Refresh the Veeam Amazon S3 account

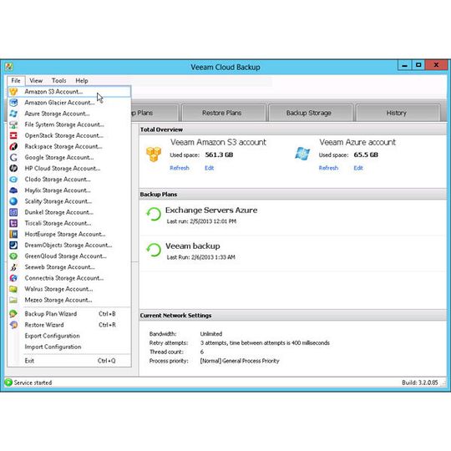(180, 168)
